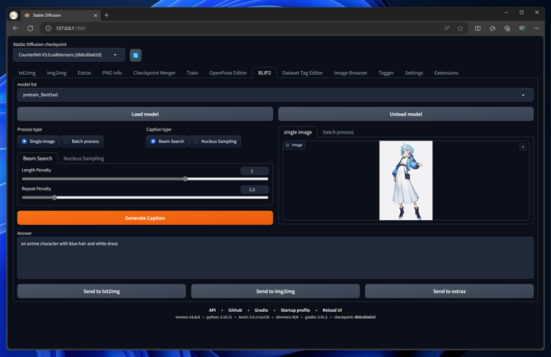Open the favorites list icon
The image size is (551, 357).
pos(492,28)
